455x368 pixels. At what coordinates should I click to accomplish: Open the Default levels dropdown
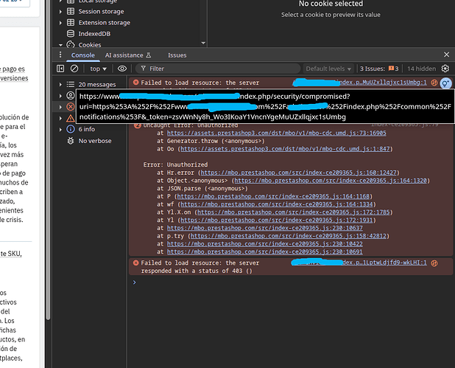pos(328,69)
